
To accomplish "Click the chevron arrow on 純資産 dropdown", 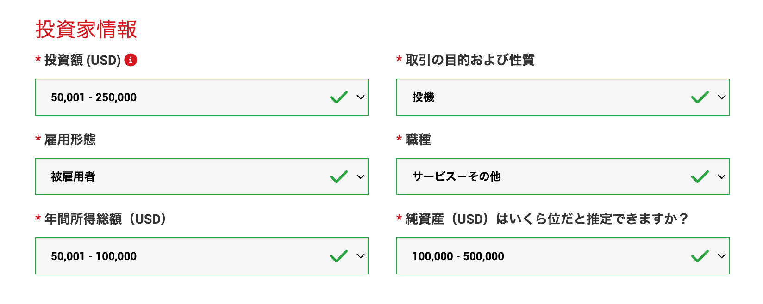I will point(721,256).
